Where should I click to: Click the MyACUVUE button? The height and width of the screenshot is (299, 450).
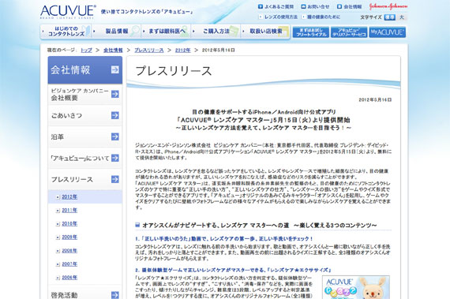[x=388, y=32]
